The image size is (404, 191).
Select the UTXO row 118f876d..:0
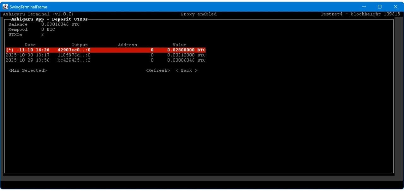106,55
